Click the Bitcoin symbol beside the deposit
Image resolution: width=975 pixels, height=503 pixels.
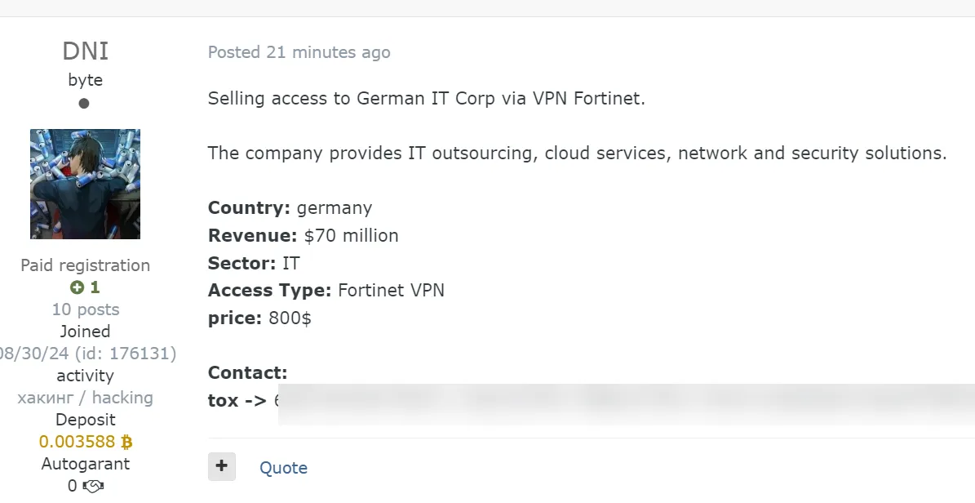[126, 442]
